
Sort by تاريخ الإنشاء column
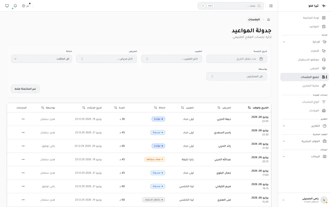(92, 108)
